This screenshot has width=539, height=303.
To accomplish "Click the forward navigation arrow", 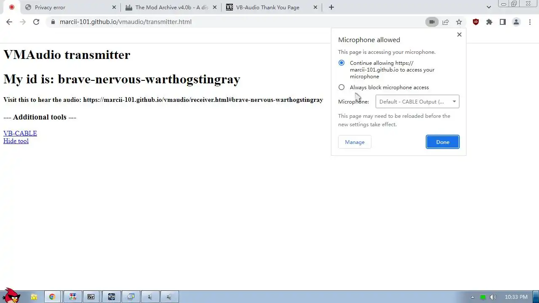I will point(23,22).
